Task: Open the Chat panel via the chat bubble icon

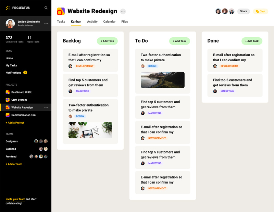Action: pyautogui.click(x=260, y=11)
